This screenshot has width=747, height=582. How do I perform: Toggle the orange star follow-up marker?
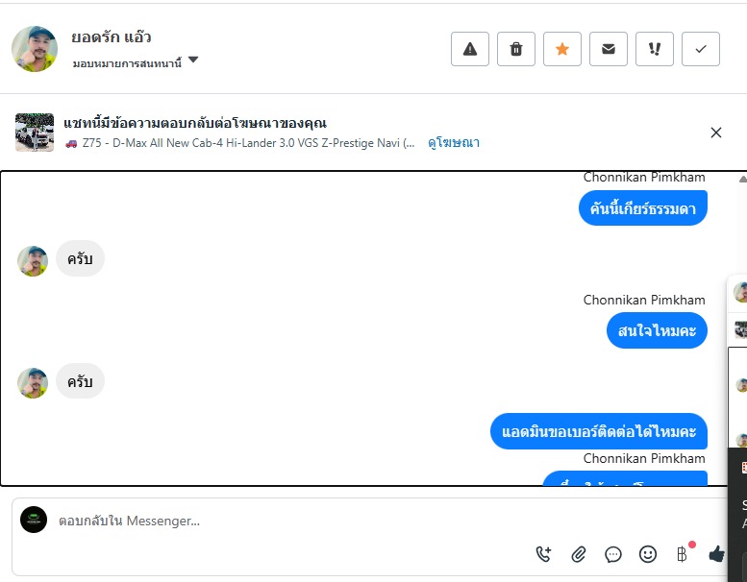coord(562,49)
